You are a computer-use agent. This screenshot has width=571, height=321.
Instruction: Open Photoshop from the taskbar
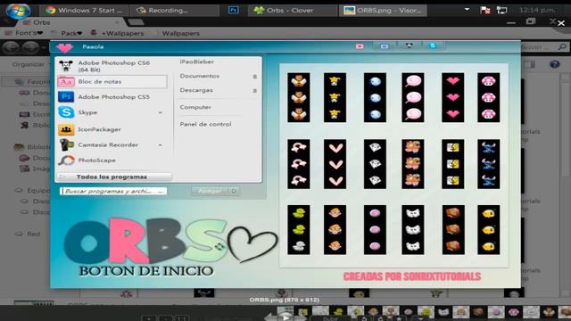(x=234, y=10)
